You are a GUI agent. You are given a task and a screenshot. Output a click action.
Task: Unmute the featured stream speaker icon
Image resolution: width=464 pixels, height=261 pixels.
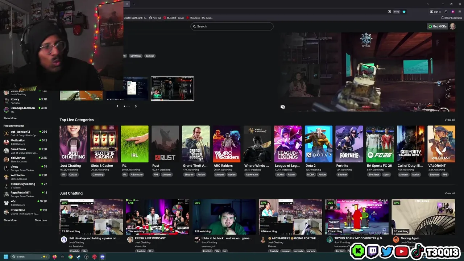[282, 107]
